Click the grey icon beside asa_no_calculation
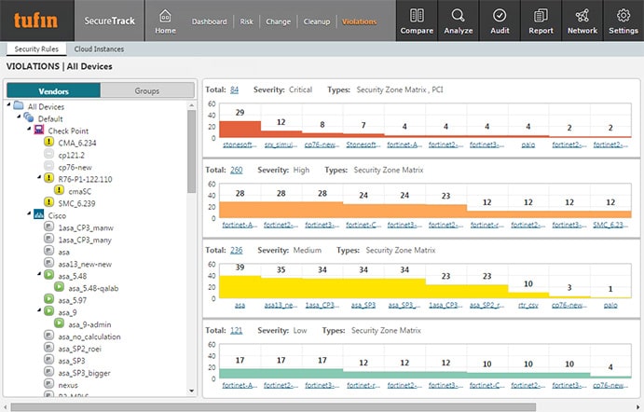Screen dimensions: 644x412 pyautogui.click(x=48, y=336)
